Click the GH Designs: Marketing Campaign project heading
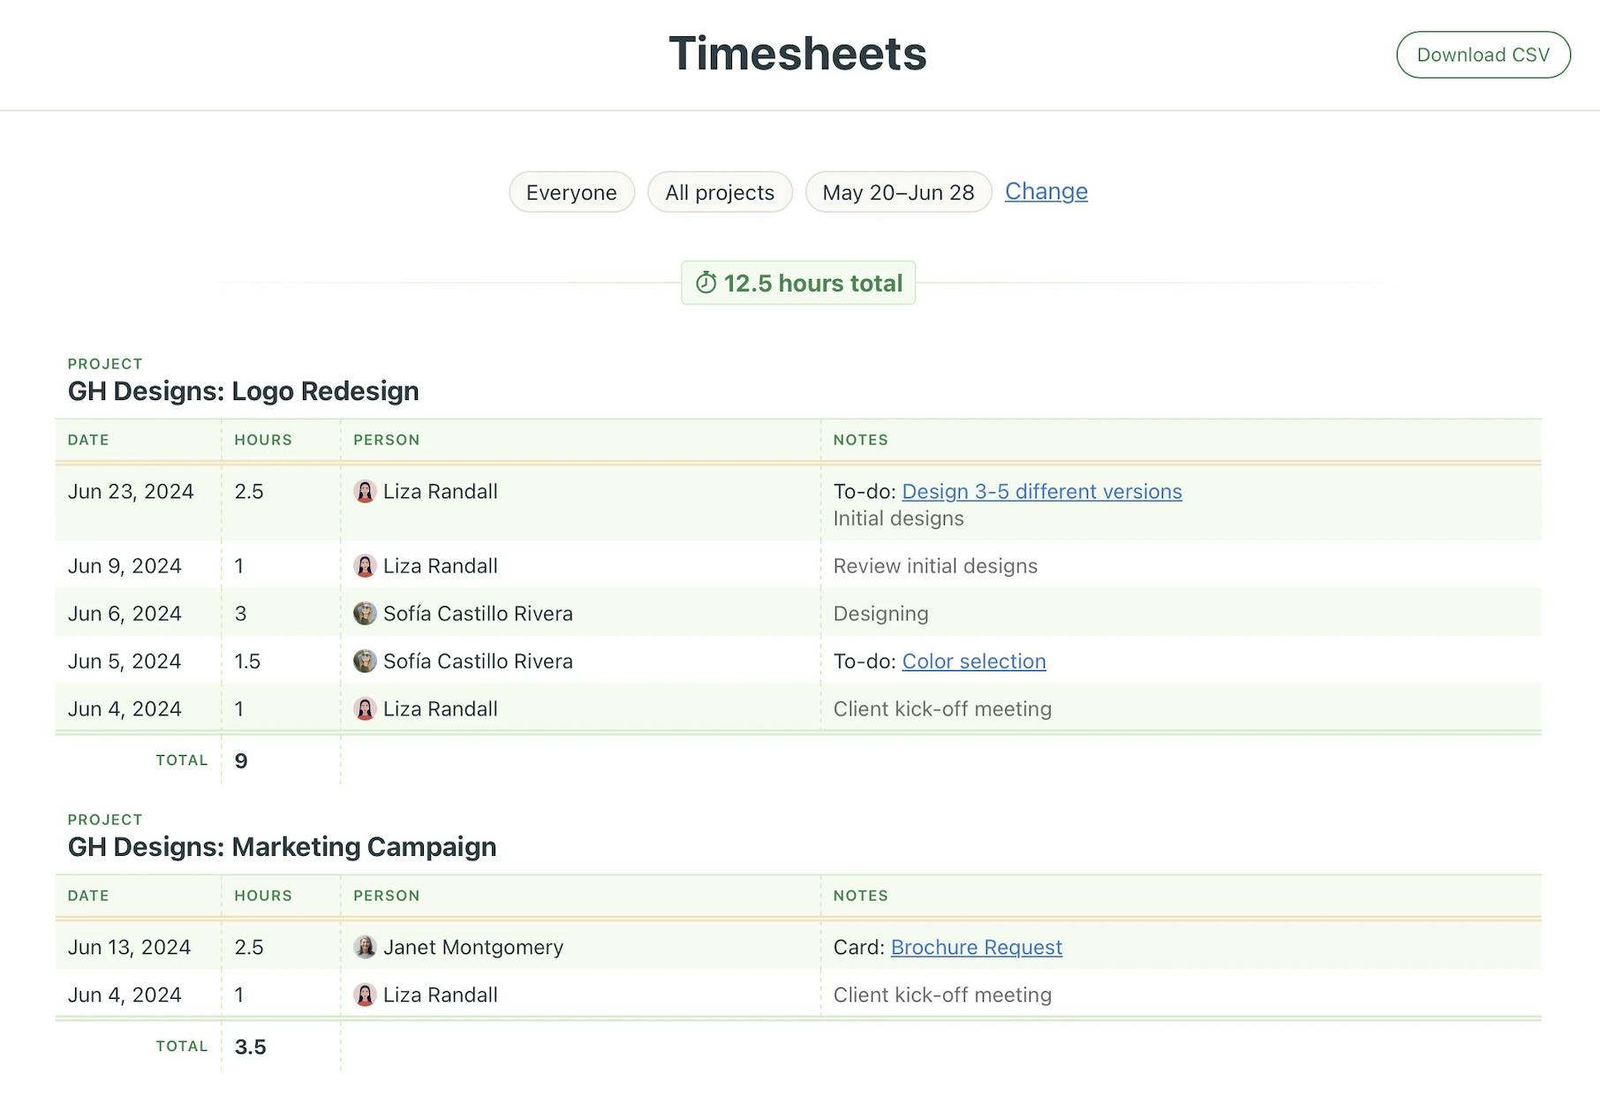This screenshot has height=1104, width=1600. [282, 846]
